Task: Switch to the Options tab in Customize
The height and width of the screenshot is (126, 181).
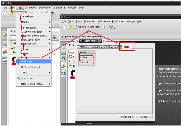Action: [x=108, y=47]
